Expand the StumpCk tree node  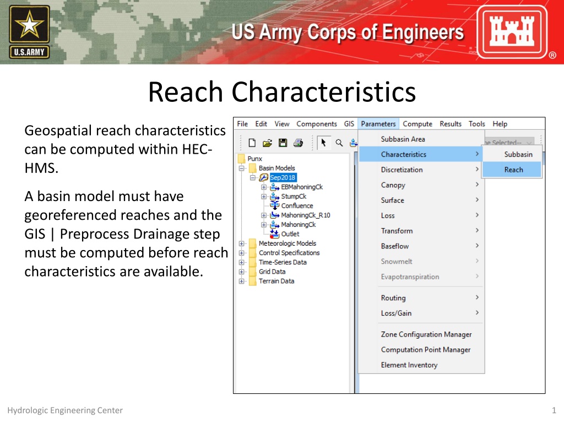264,197
